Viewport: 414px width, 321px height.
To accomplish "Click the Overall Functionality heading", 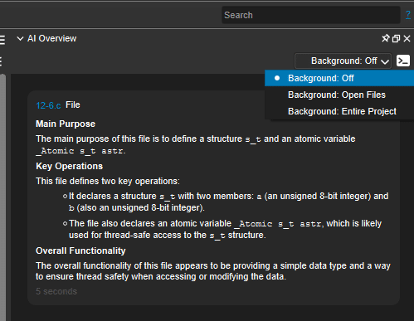I will coord(80,250).
